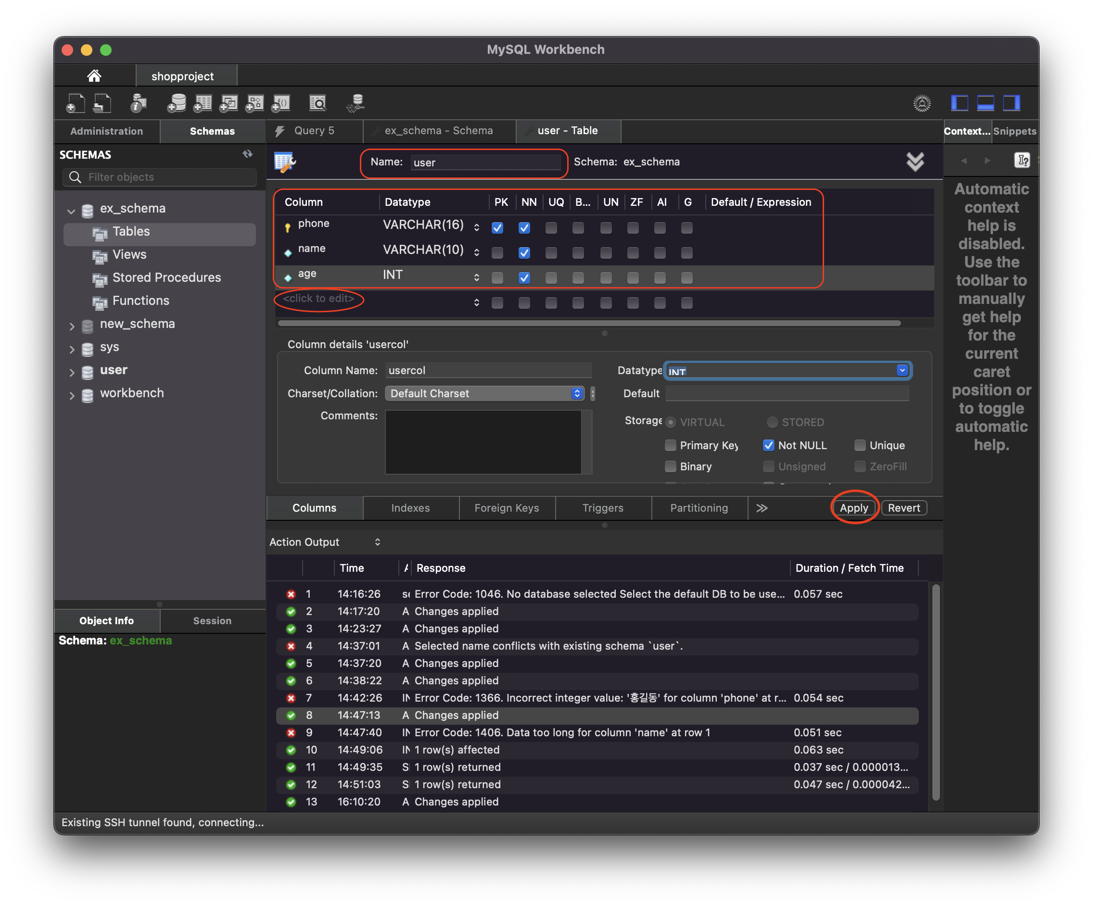This screenshot has width=1093, height=906.
Task: Go to the home screen icon
Action: tap(94, 76)
